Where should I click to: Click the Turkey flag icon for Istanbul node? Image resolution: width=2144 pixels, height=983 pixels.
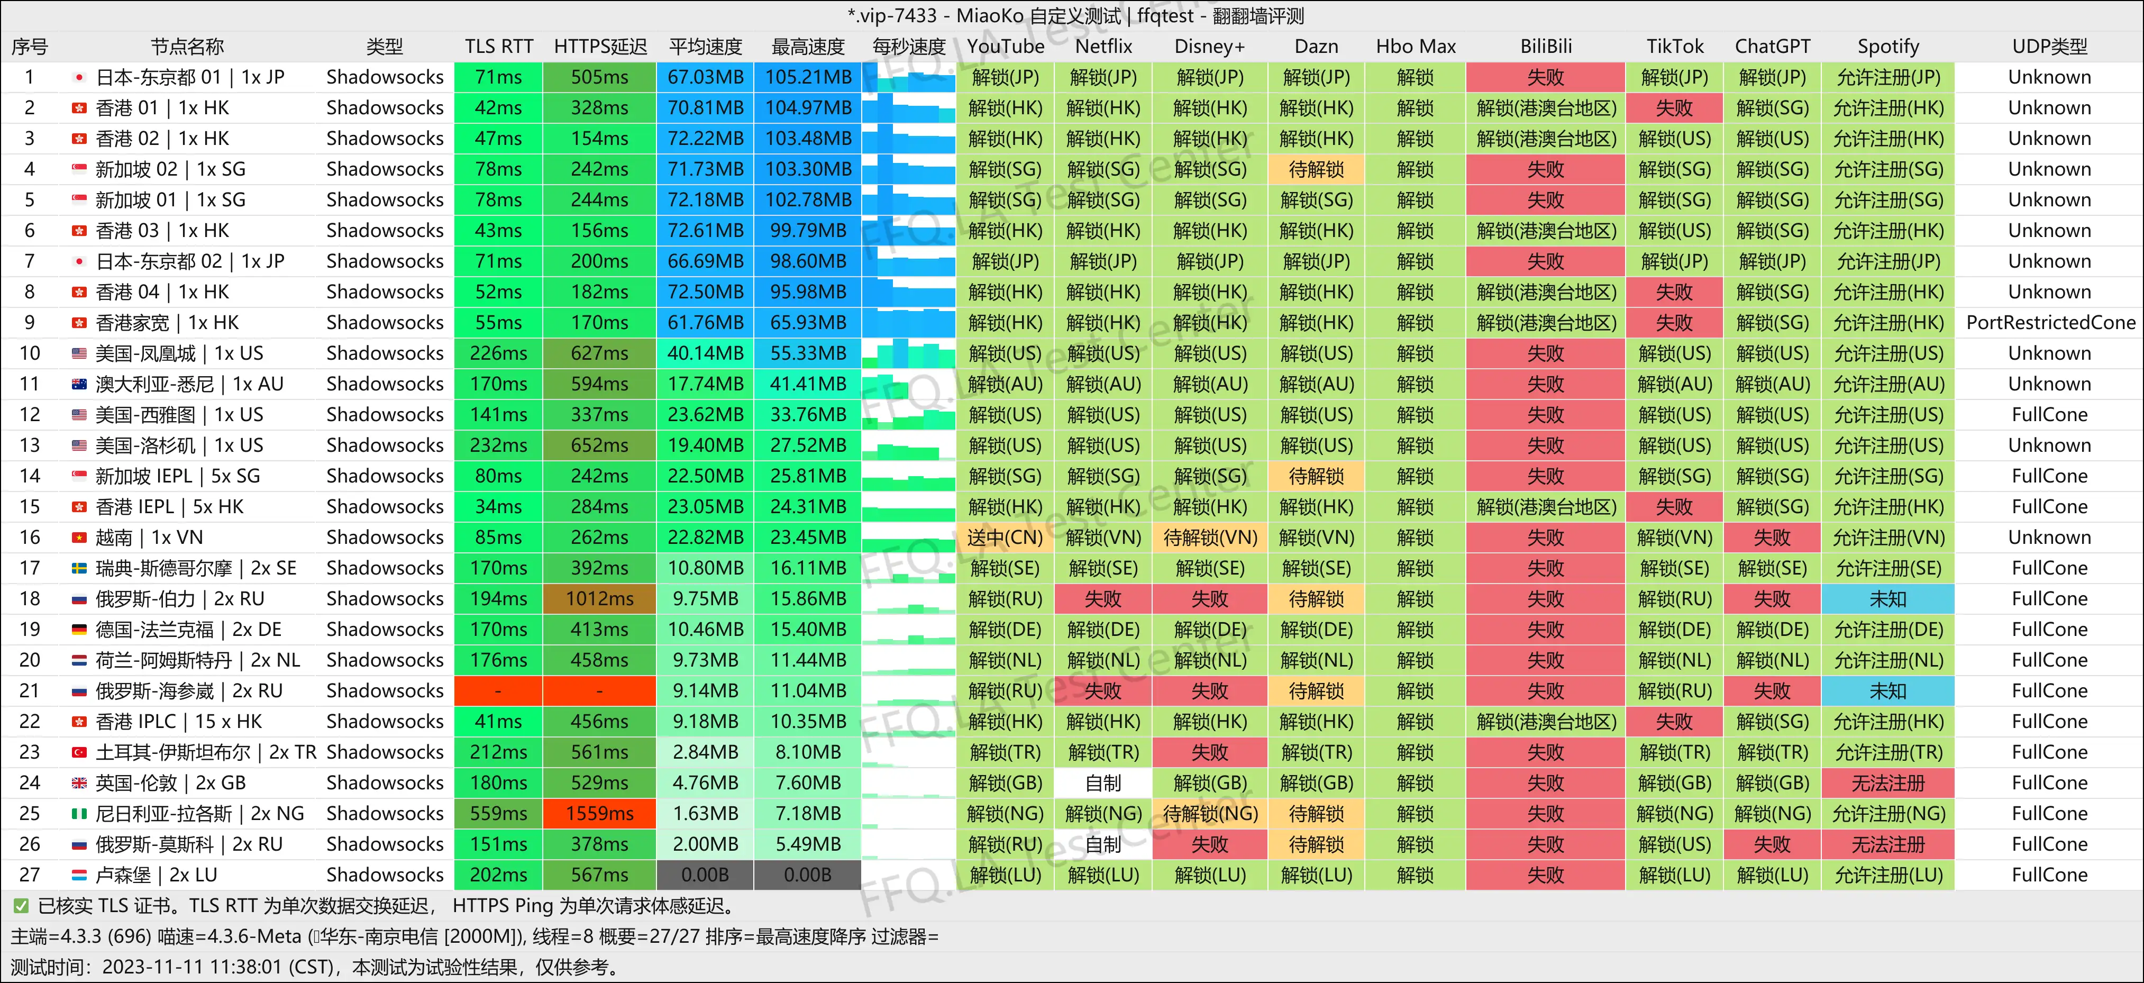pos(79,752)
